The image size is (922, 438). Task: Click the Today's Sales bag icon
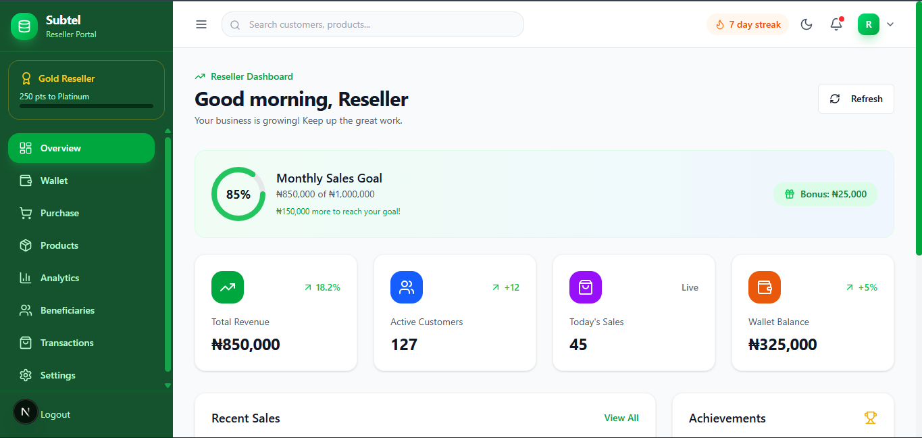(x=586, y=287)
